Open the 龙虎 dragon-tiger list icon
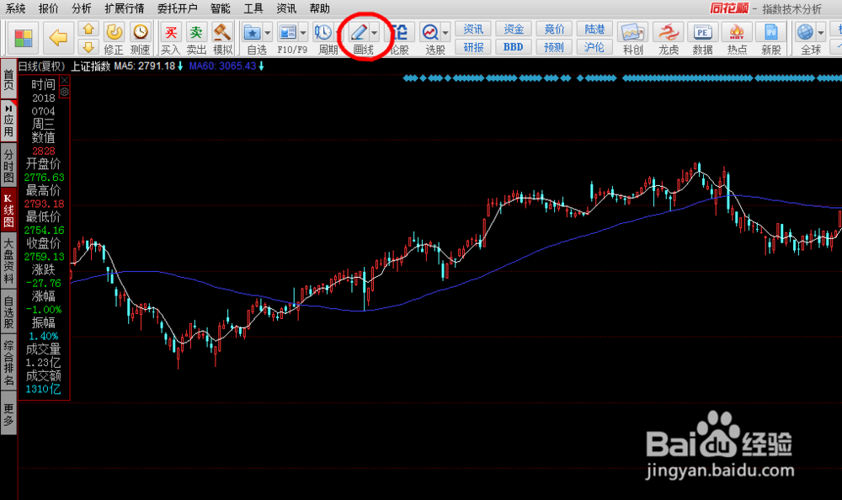The height and width of the screenshot is (500, 842). click(669, 39)
